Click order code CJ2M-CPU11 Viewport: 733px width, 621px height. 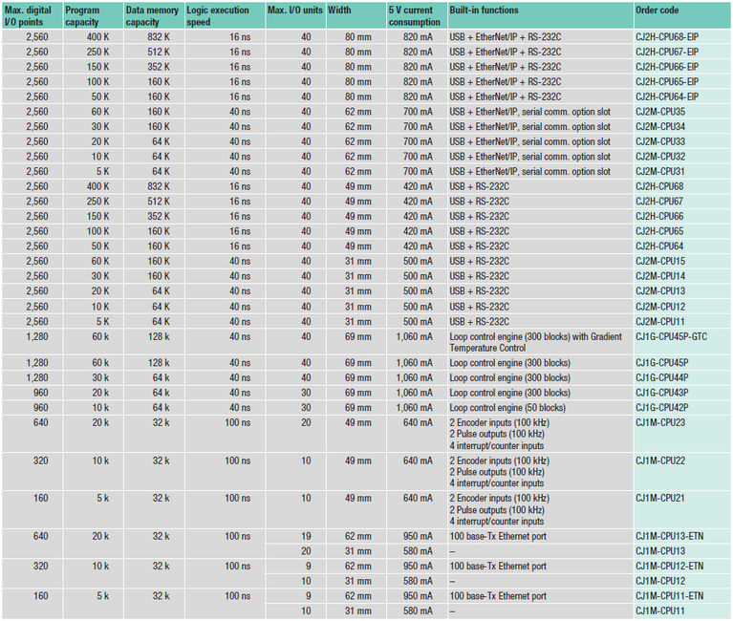click(x=659, y=321)
